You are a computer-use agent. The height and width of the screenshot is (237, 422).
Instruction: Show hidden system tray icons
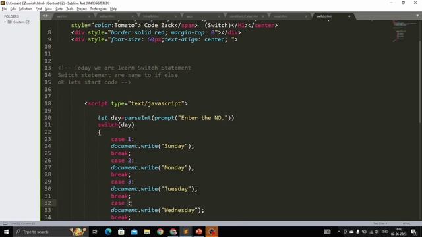pos(339,232)
